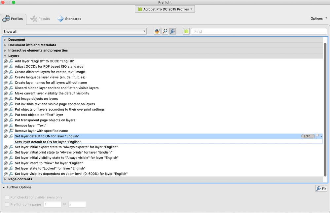Open the flag dropdown arrow on selected row
The width and height of the screenshot is (330, 213).
pos(321,136)
